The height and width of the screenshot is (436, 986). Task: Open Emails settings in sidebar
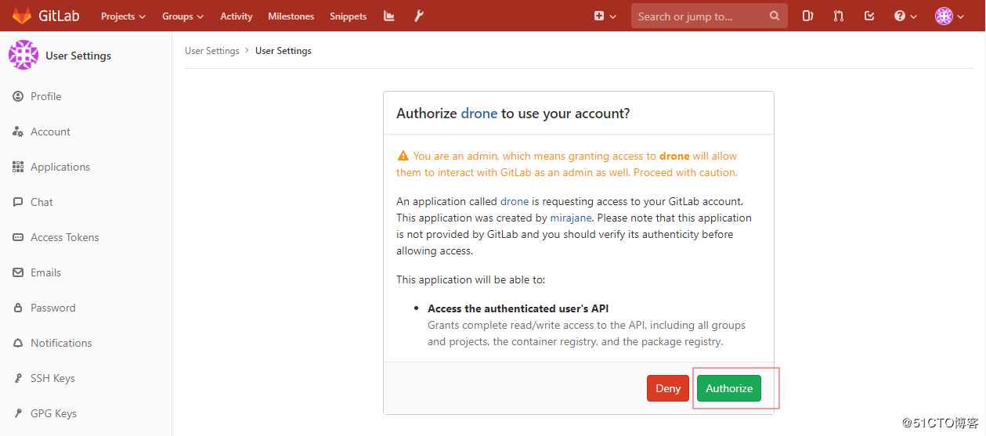click(x=45, y=272)
